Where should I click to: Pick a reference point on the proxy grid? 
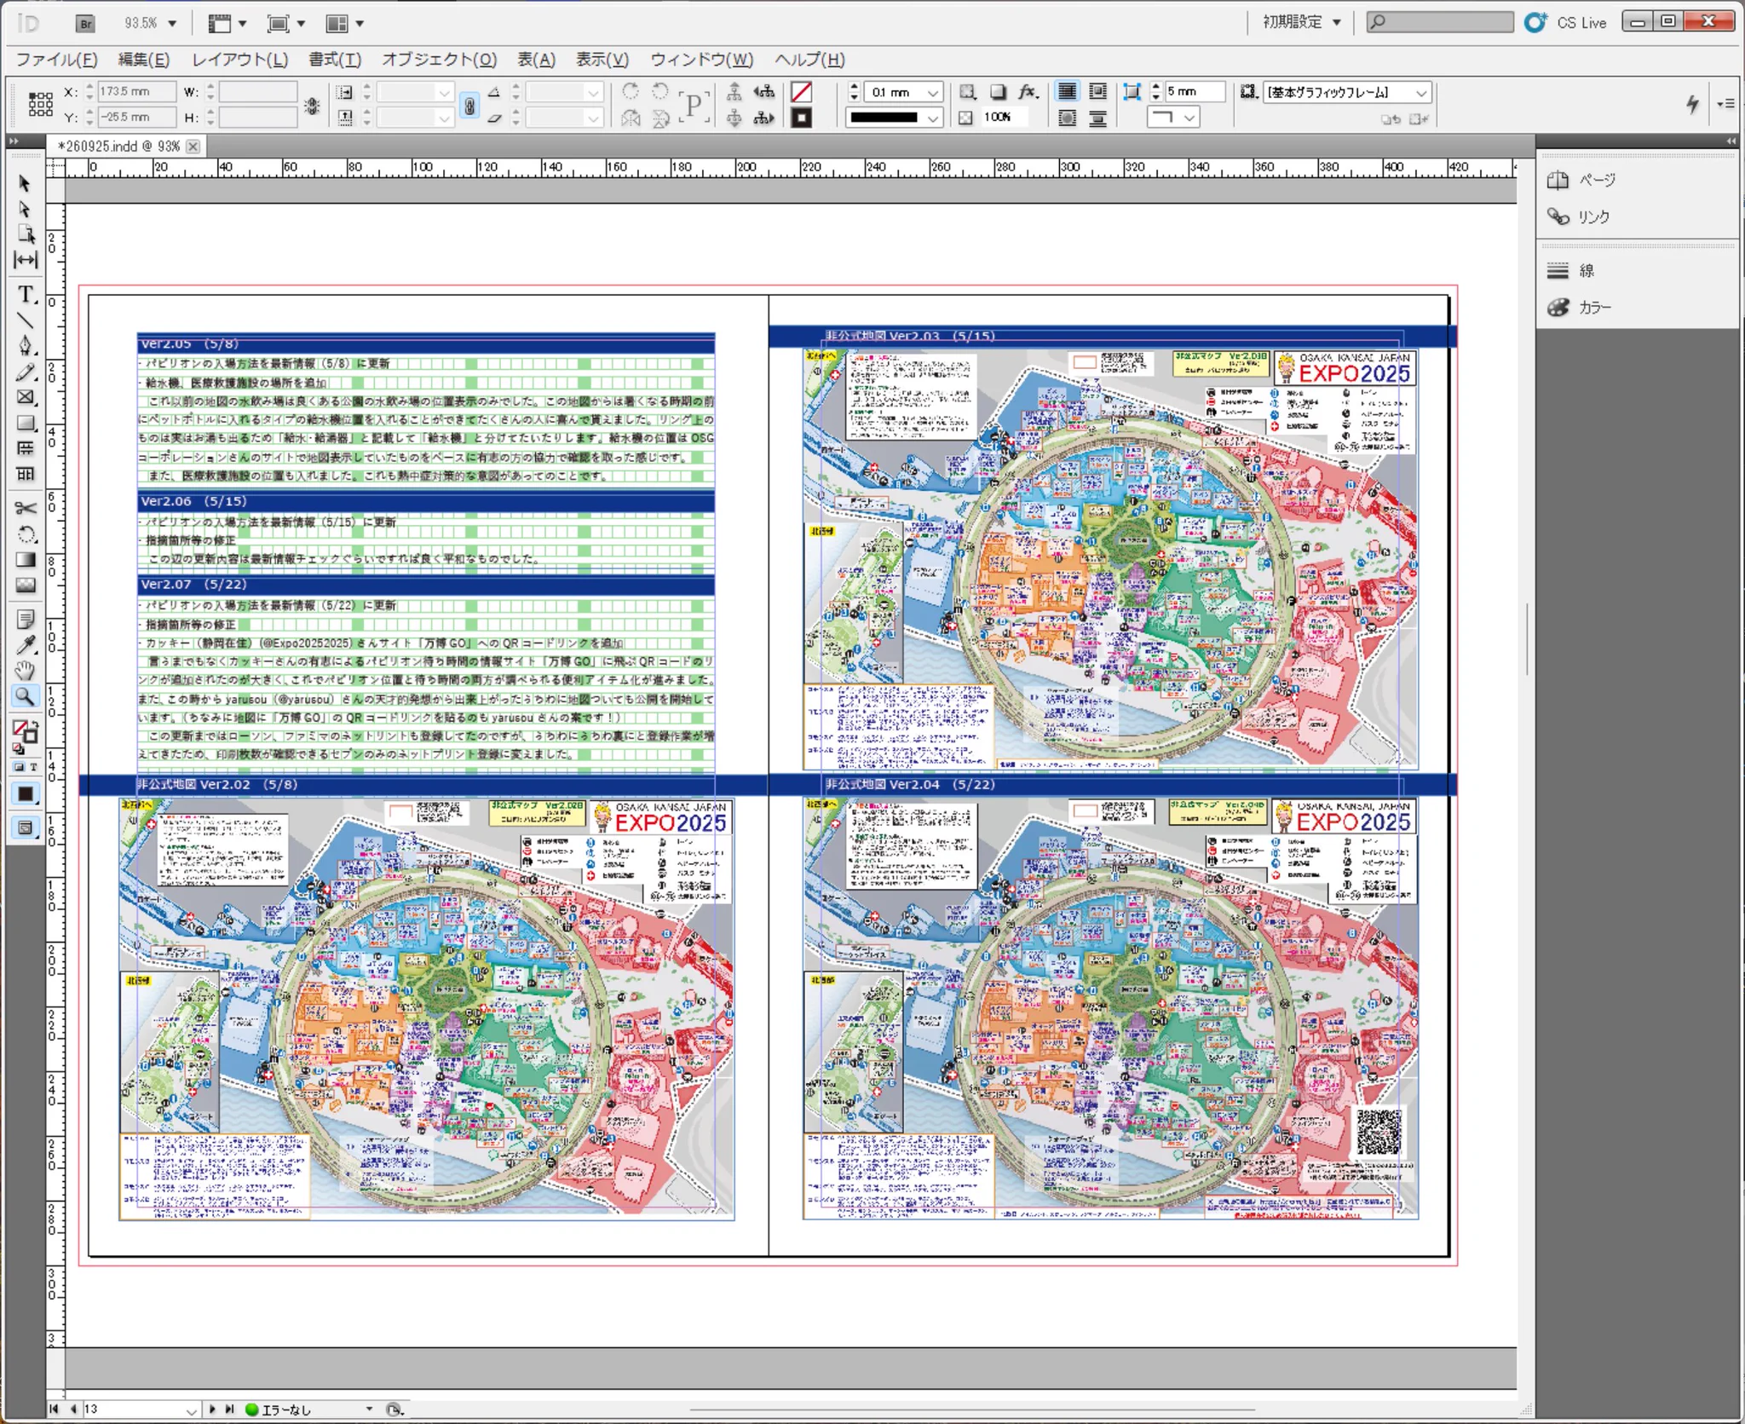40,104
